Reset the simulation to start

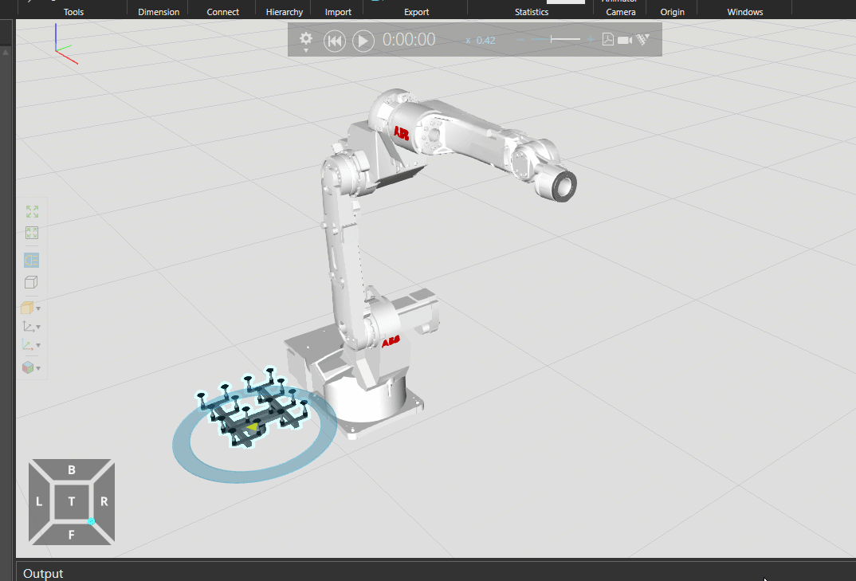coord(335,41)
